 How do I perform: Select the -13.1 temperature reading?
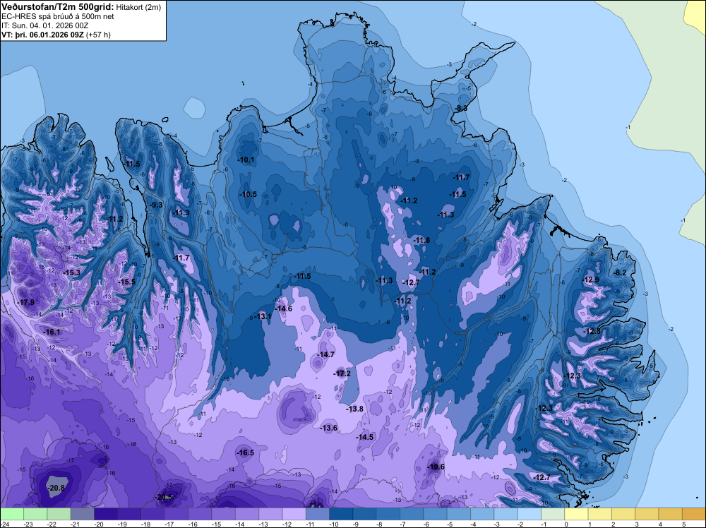tap(263, 316)
